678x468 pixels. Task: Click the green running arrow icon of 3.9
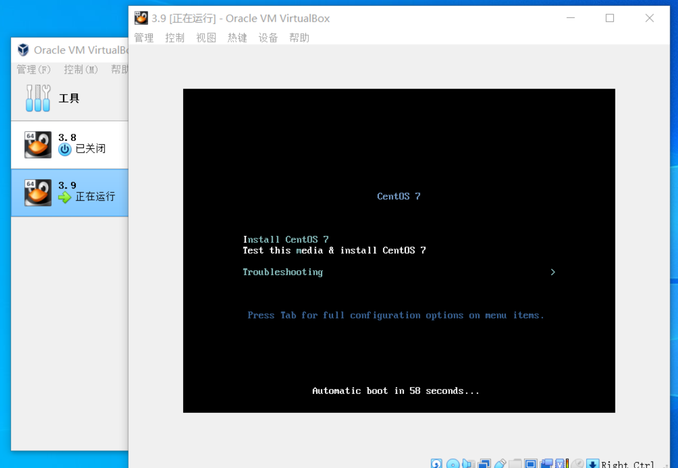pos(65,198)
